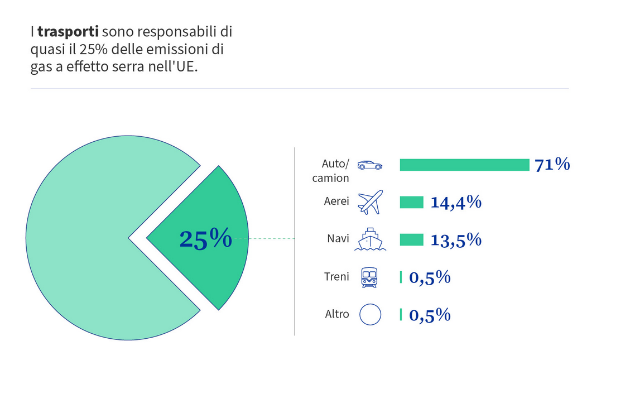The width and height of the screenshot is (630, 413).
Task: Click the car icon for Auto/camion
Action: click(369, 165)
